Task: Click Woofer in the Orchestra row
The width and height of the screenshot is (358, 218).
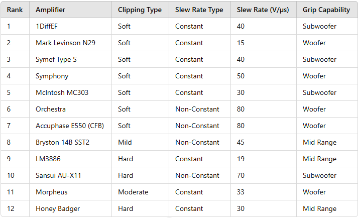Action: [x=314, y=109]
